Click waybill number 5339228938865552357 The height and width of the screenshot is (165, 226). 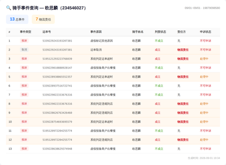[x=57, y=77]
